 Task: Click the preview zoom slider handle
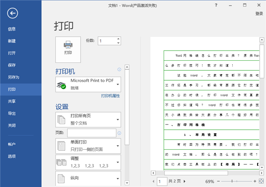(x=232, y=181)
